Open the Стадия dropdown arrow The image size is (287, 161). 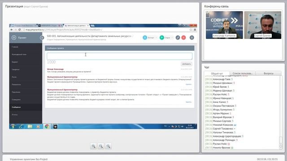tap(172, 38)
